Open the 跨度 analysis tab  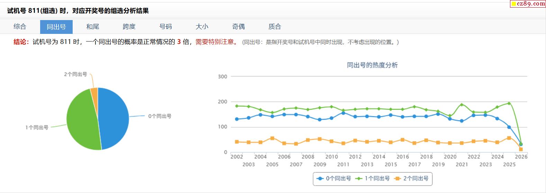click(x=129, y=27)
